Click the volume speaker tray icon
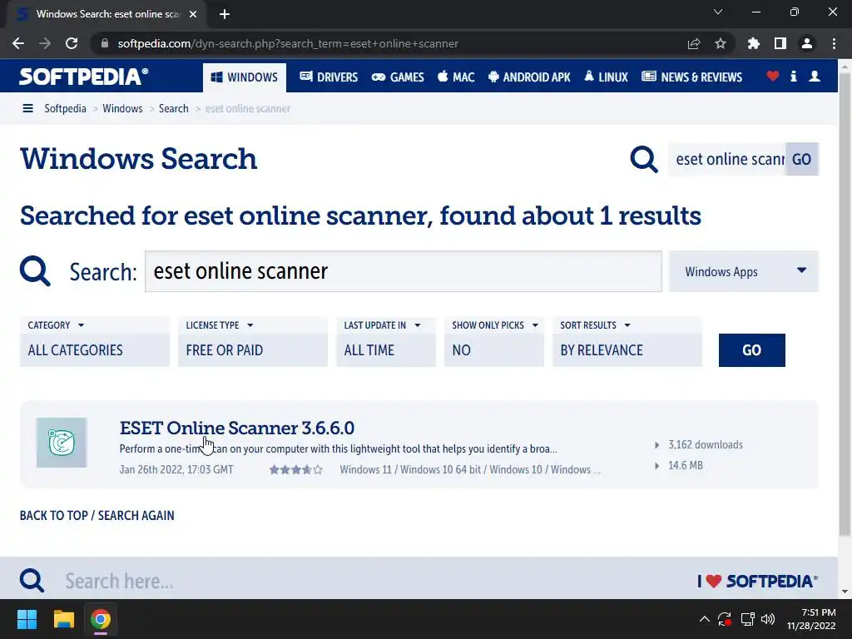The width and height of the screenshot is (852, 639). click(768, 619)
